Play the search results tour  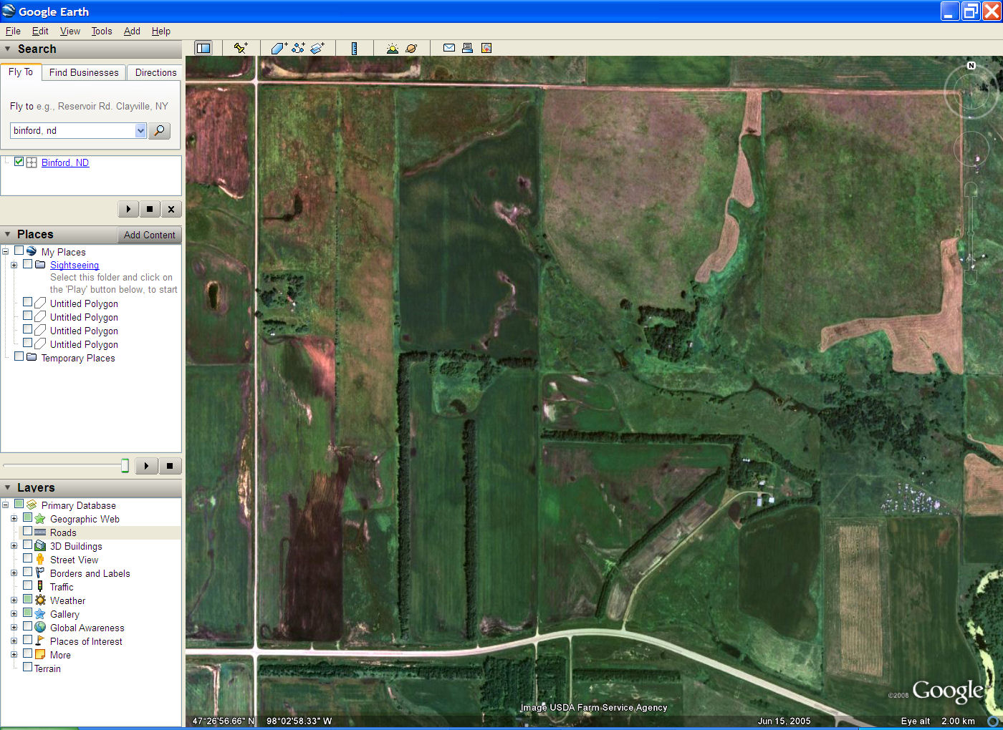point(128,209)
